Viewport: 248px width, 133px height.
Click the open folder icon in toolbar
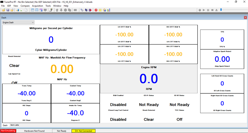tap(4, 10)
